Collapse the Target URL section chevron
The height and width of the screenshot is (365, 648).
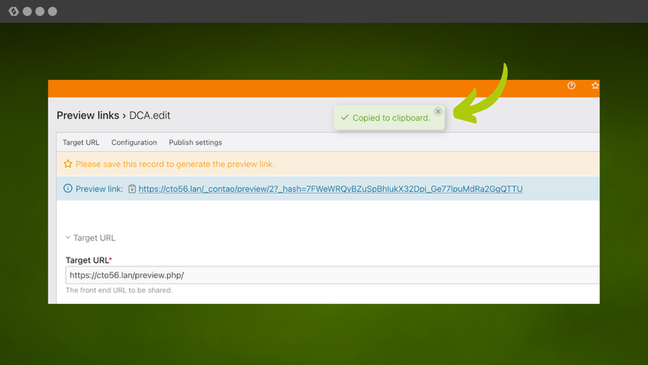pos(68,238)
